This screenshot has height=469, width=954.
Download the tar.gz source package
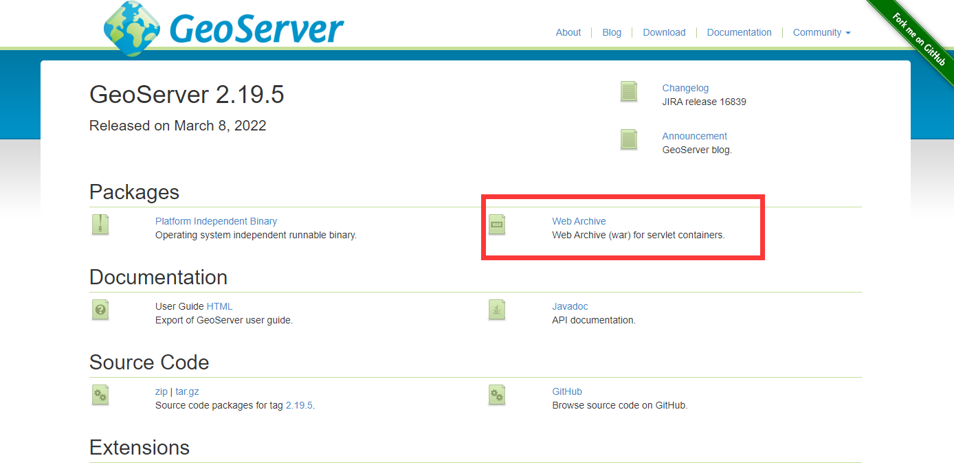click(187, 391)
